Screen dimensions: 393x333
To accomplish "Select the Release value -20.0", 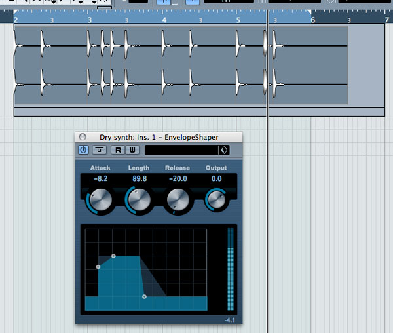I will [x=178, y=178].
